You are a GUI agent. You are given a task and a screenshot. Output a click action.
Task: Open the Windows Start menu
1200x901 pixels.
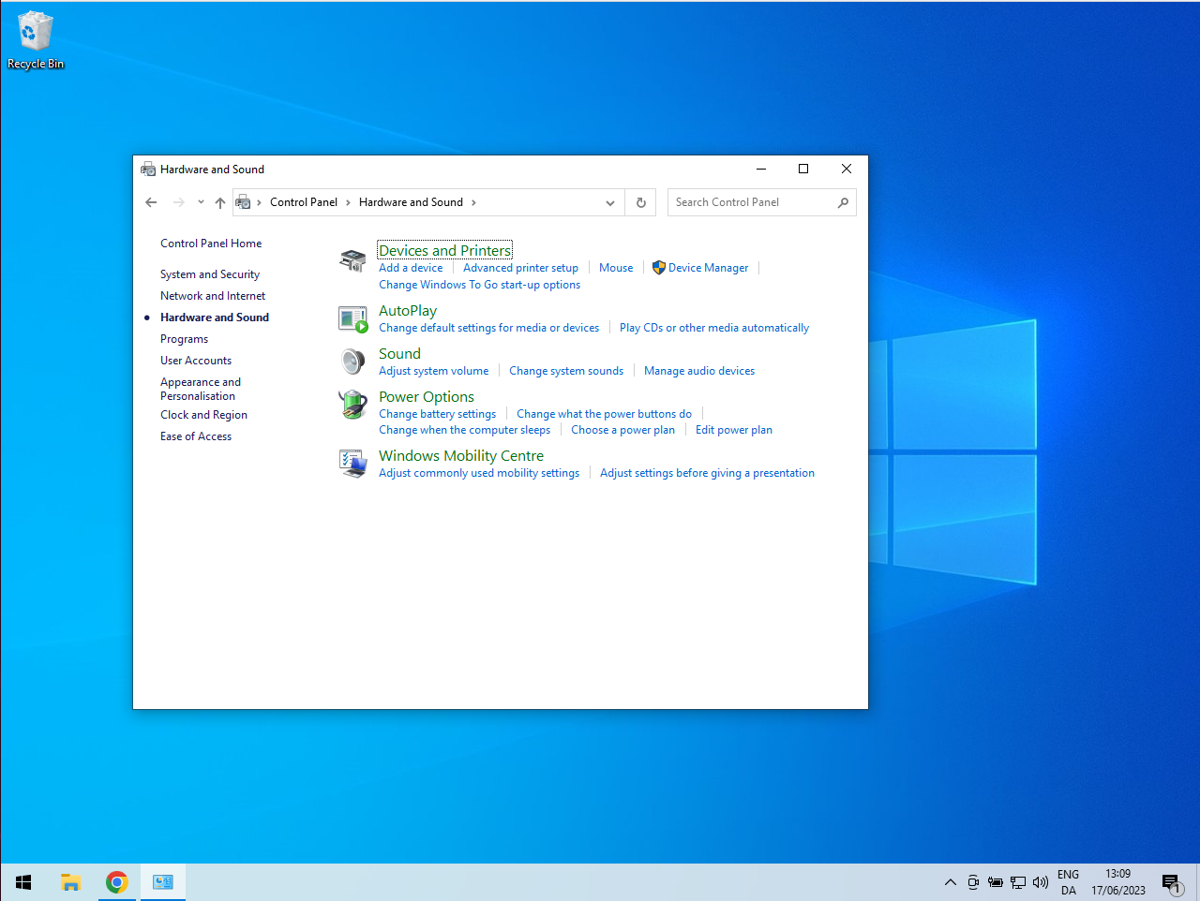coord(23,882)
